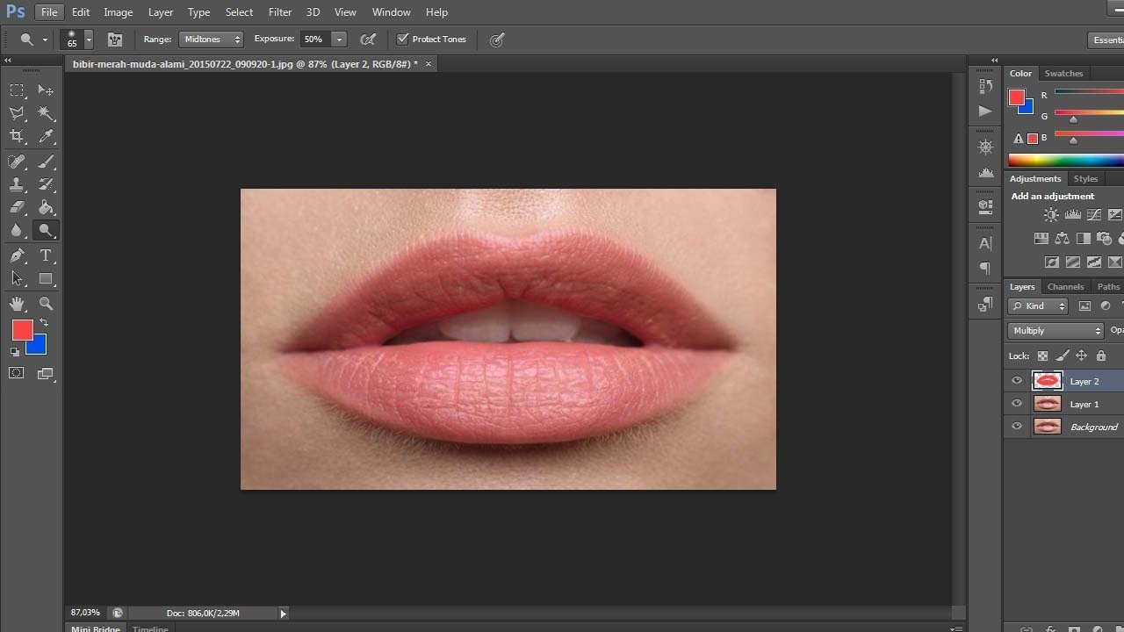Select the Path Selection tool

17,278
